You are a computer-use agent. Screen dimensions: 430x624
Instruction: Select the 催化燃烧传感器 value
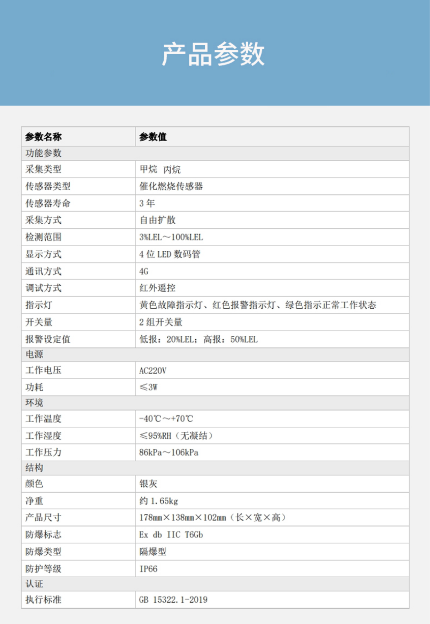click(x=171, y=186)
